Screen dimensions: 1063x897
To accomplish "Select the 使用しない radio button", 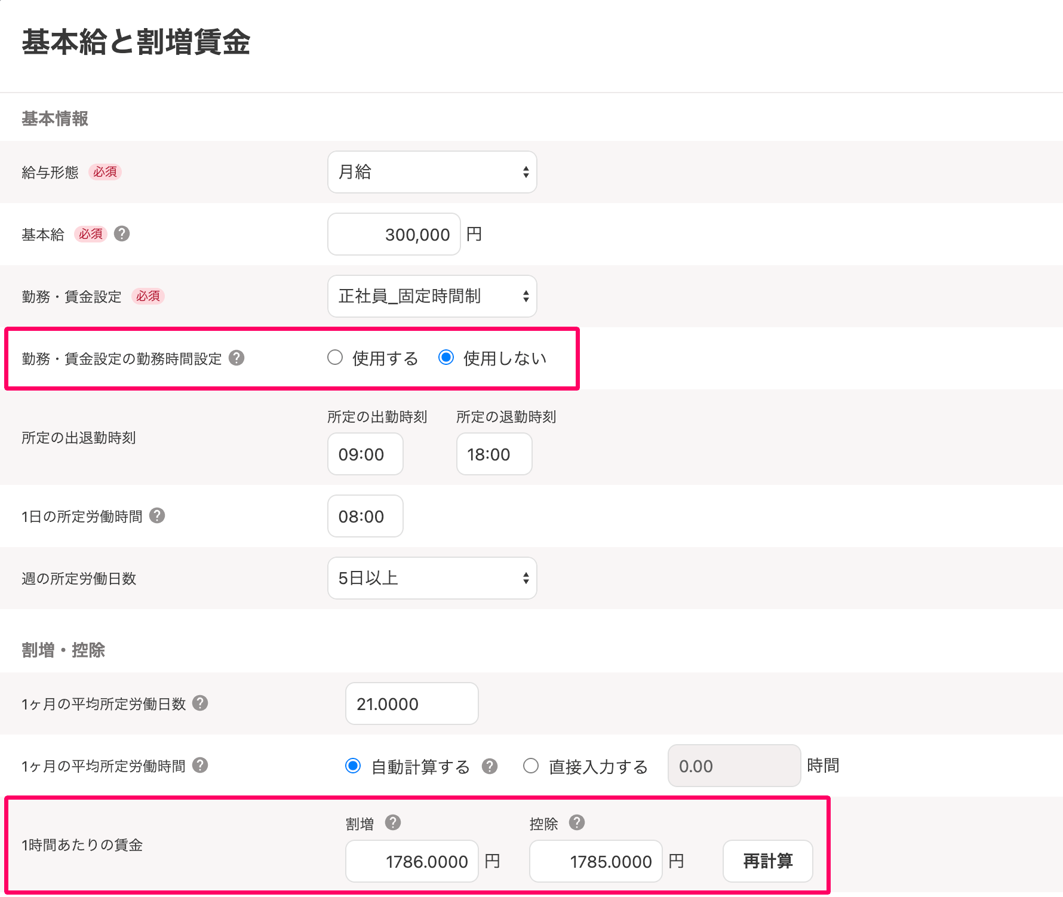I will click(446, 358).
